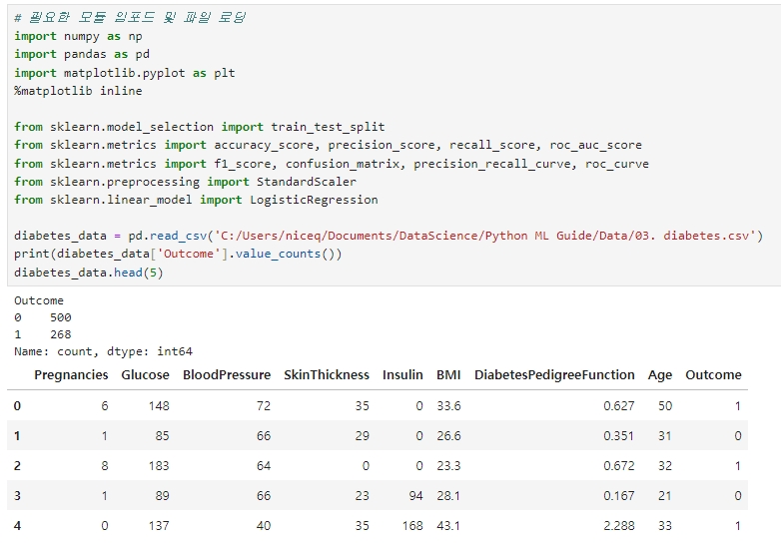Click row index 3 of the dataframe
This screenshot has height=548, width=781.
click(17, 496)
